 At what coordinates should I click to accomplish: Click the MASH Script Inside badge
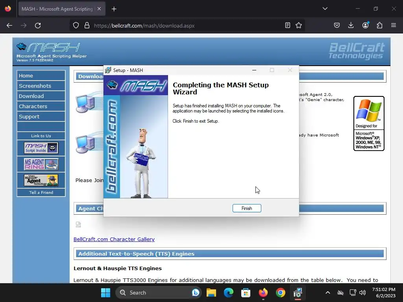[41, 148]
